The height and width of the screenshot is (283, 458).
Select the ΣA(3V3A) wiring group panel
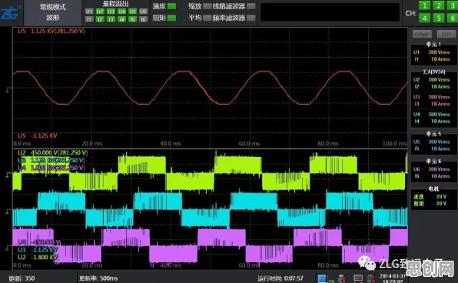[x=433, y=98]
